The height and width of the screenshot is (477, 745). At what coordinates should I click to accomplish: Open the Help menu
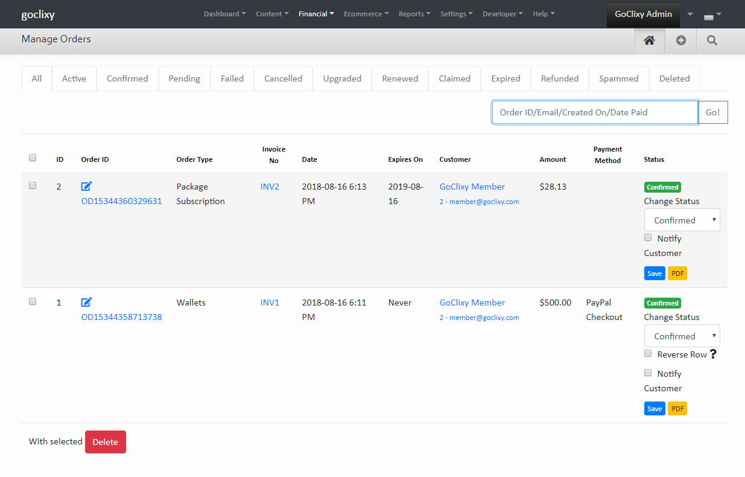544,14
